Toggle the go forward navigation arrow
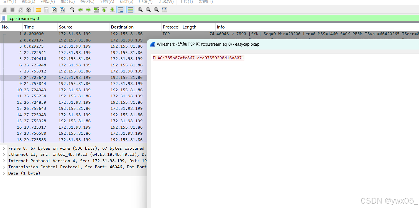 coord(88,9)
